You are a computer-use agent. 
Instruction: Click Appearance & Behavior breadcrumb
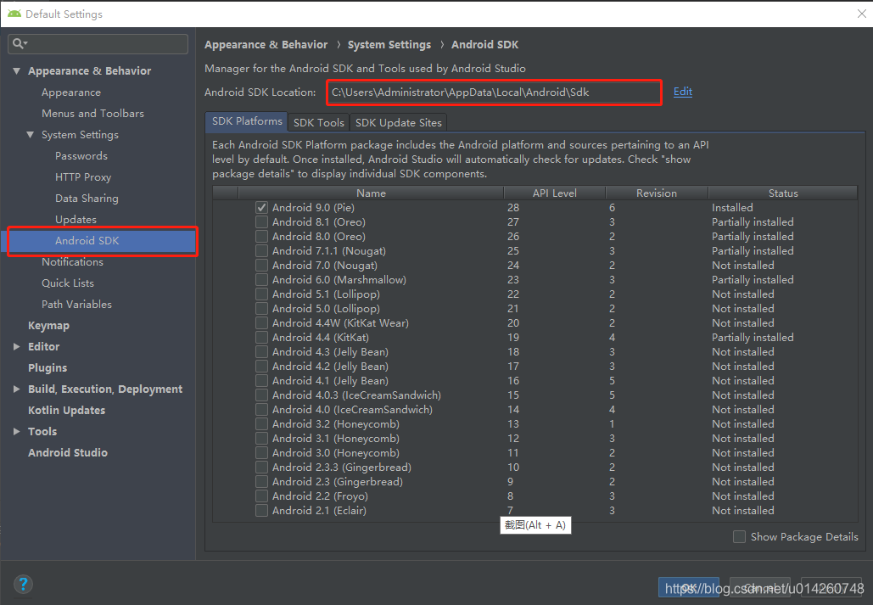(266, 45)
